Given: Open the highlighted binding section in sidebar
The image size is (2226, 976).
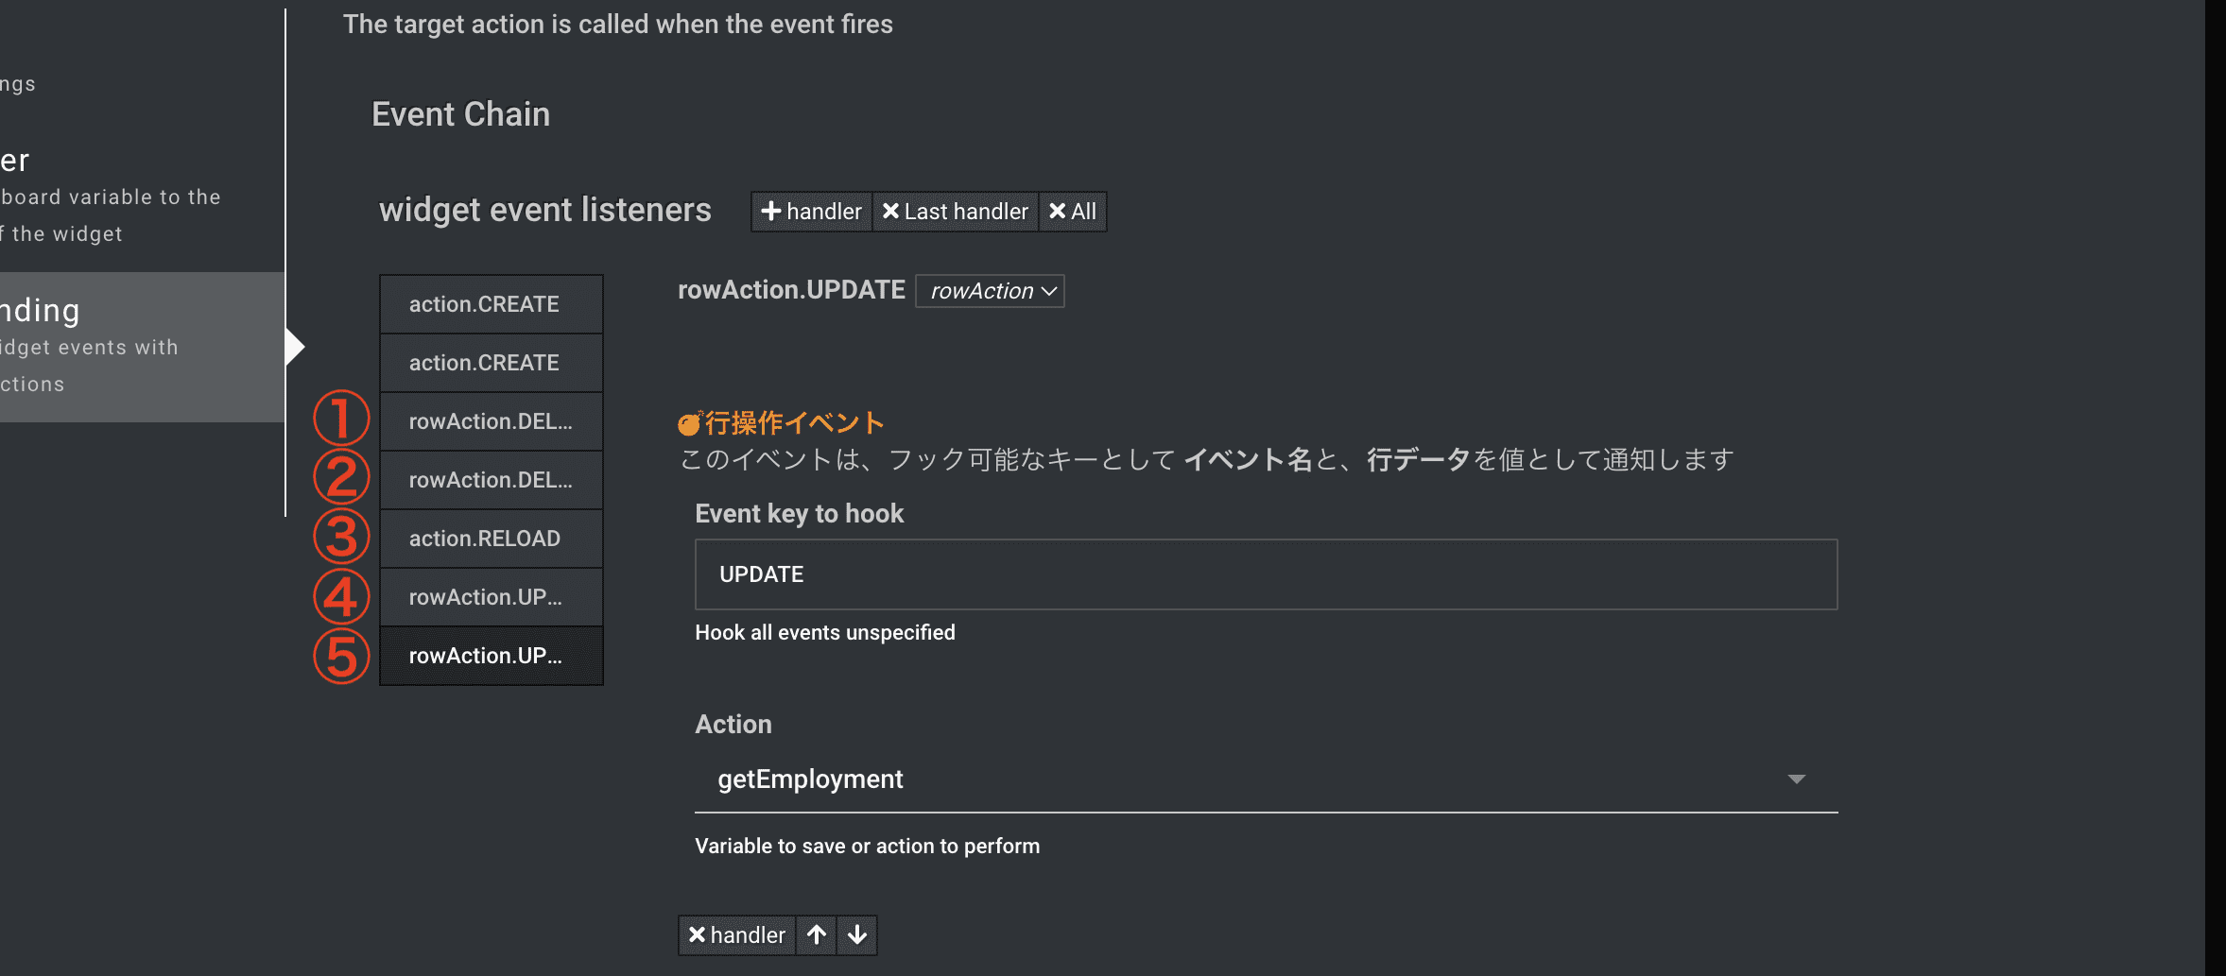Looking at the screenshot, I should tap(142, 347).
